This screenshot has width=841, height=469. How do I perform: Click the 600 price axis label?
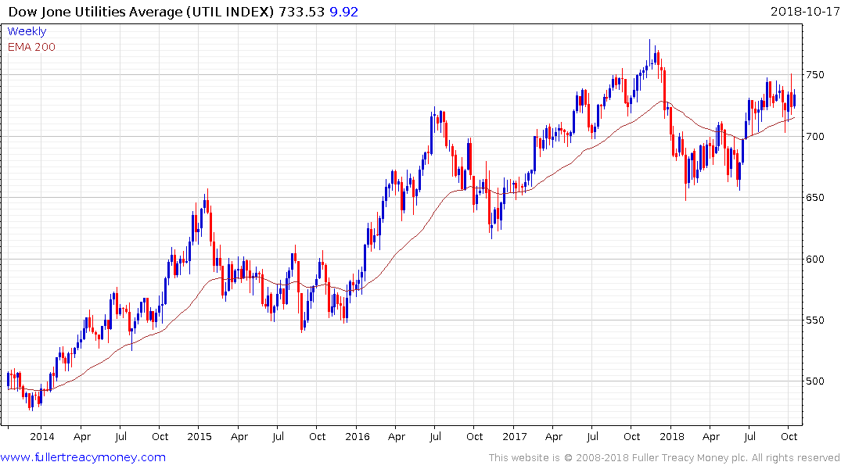click(x=815, y=260)
